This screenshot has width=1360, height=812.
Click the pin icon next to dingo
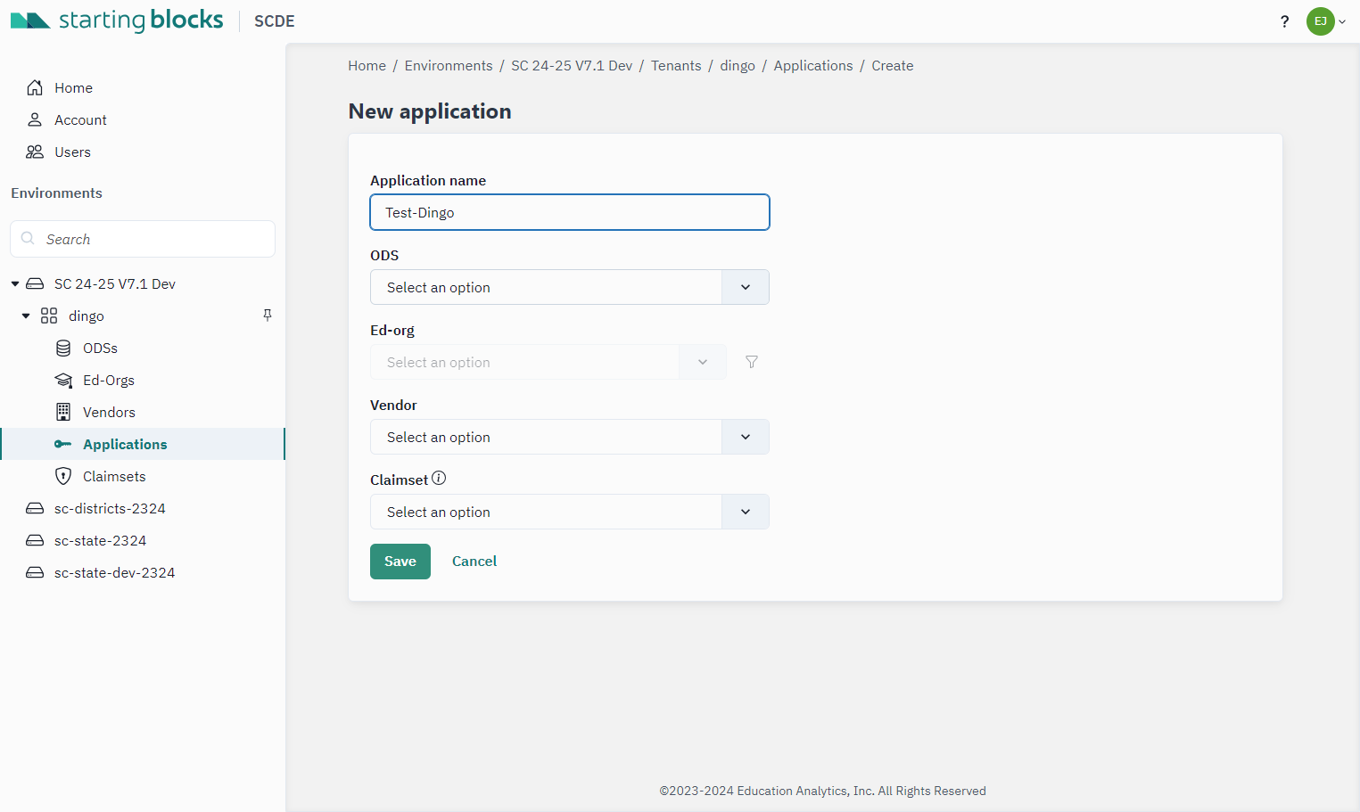(x=268, y=316)
